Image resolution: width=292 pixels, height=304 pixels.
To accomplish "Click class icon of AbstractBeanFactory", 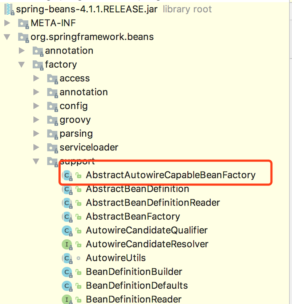I will 67,217.
